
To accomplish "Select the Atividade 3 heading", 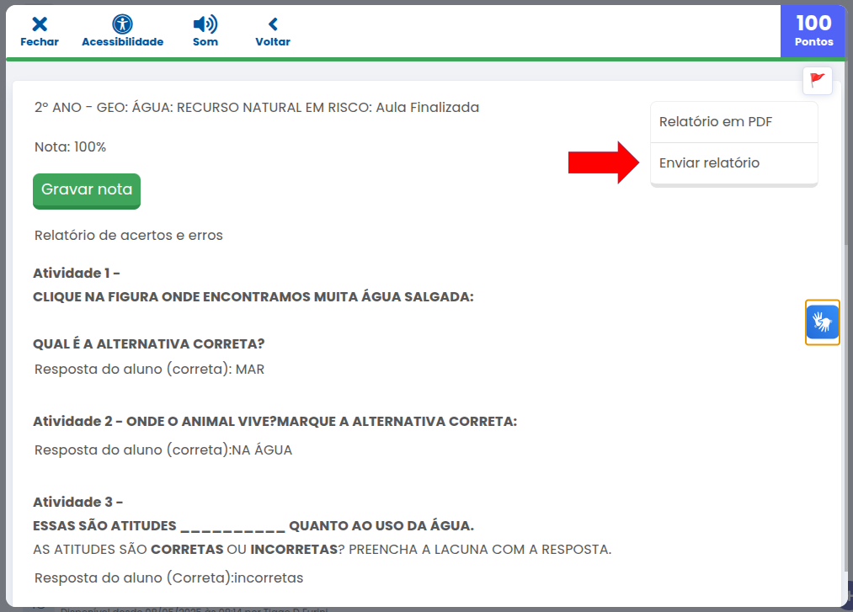I will [77, 503].
